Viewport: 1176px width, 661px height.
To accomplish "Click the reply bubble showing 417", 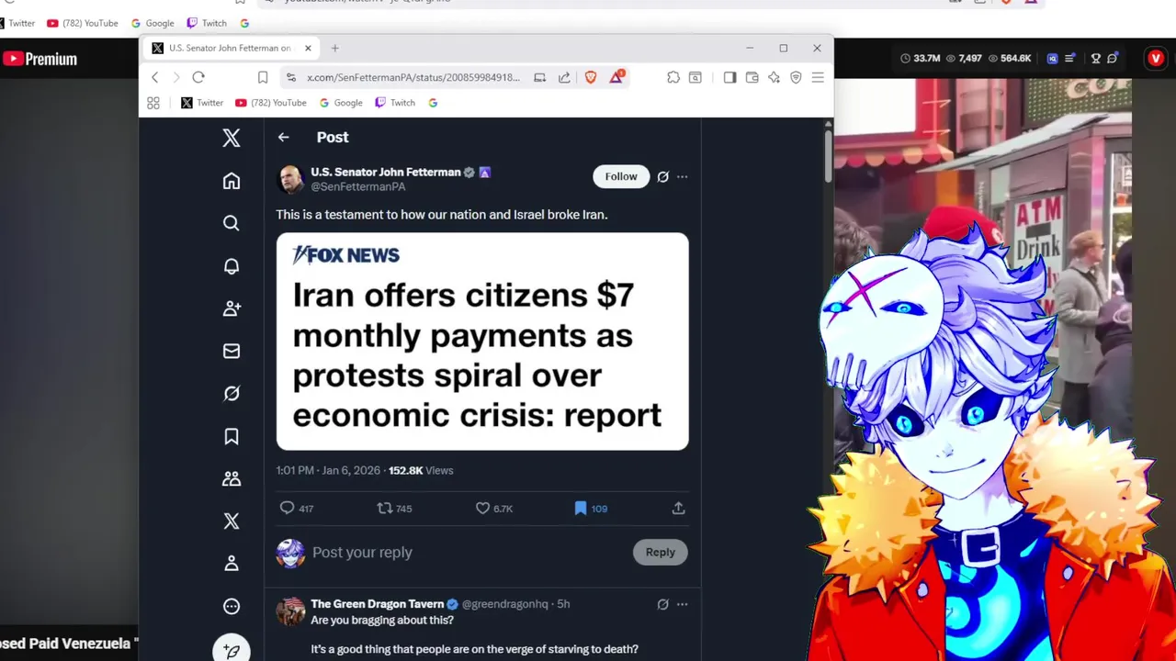I will point(296,508).
